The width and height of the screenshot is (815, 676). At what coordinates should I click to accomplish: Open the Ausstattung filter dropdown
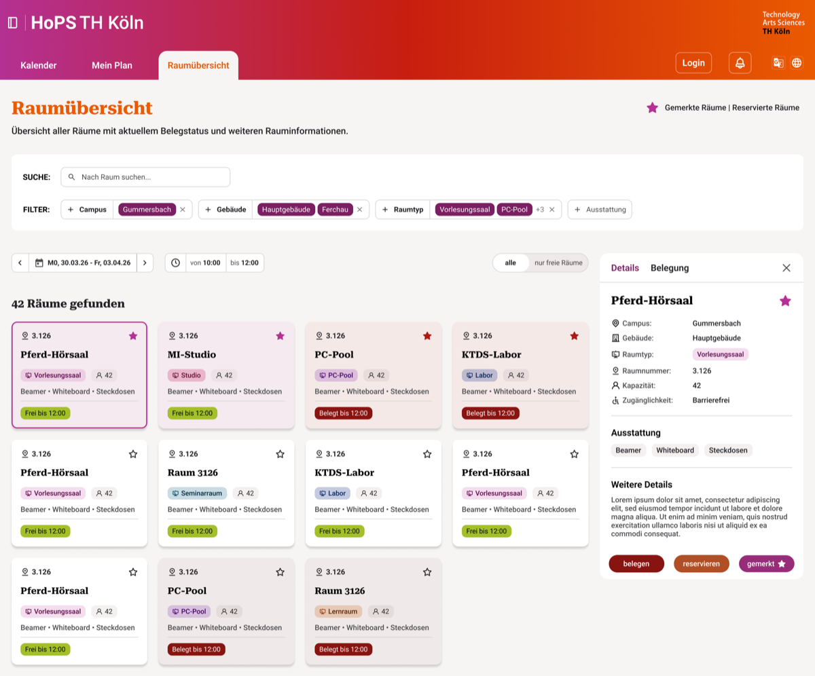[x=600, y=210]
